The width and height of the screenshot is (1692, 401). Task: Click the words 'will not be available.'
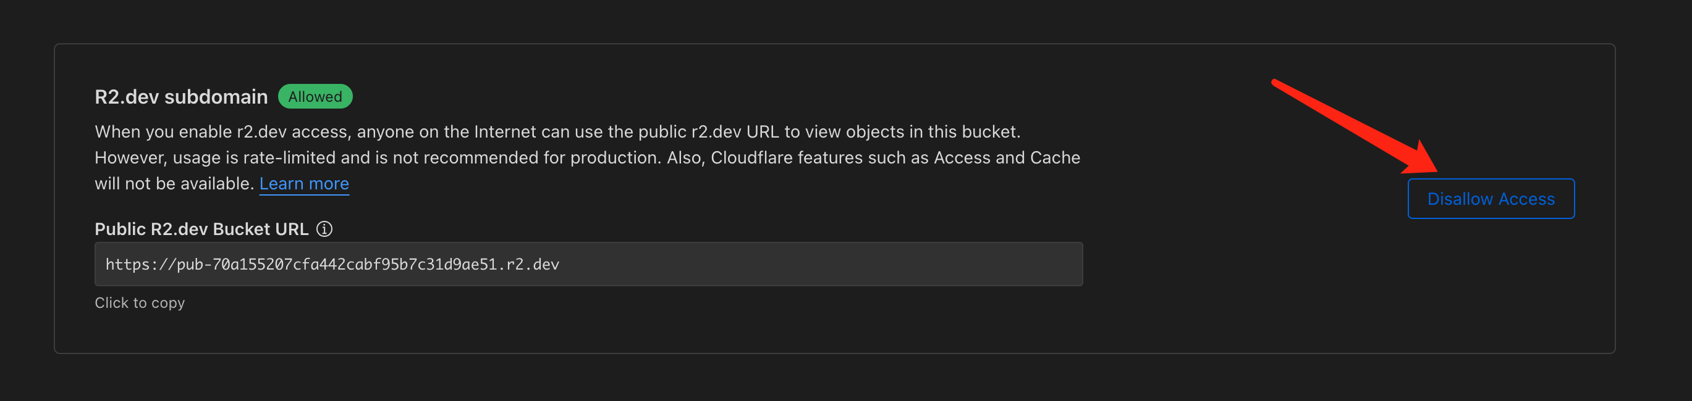pyautogui.click(x=174, y=183)
